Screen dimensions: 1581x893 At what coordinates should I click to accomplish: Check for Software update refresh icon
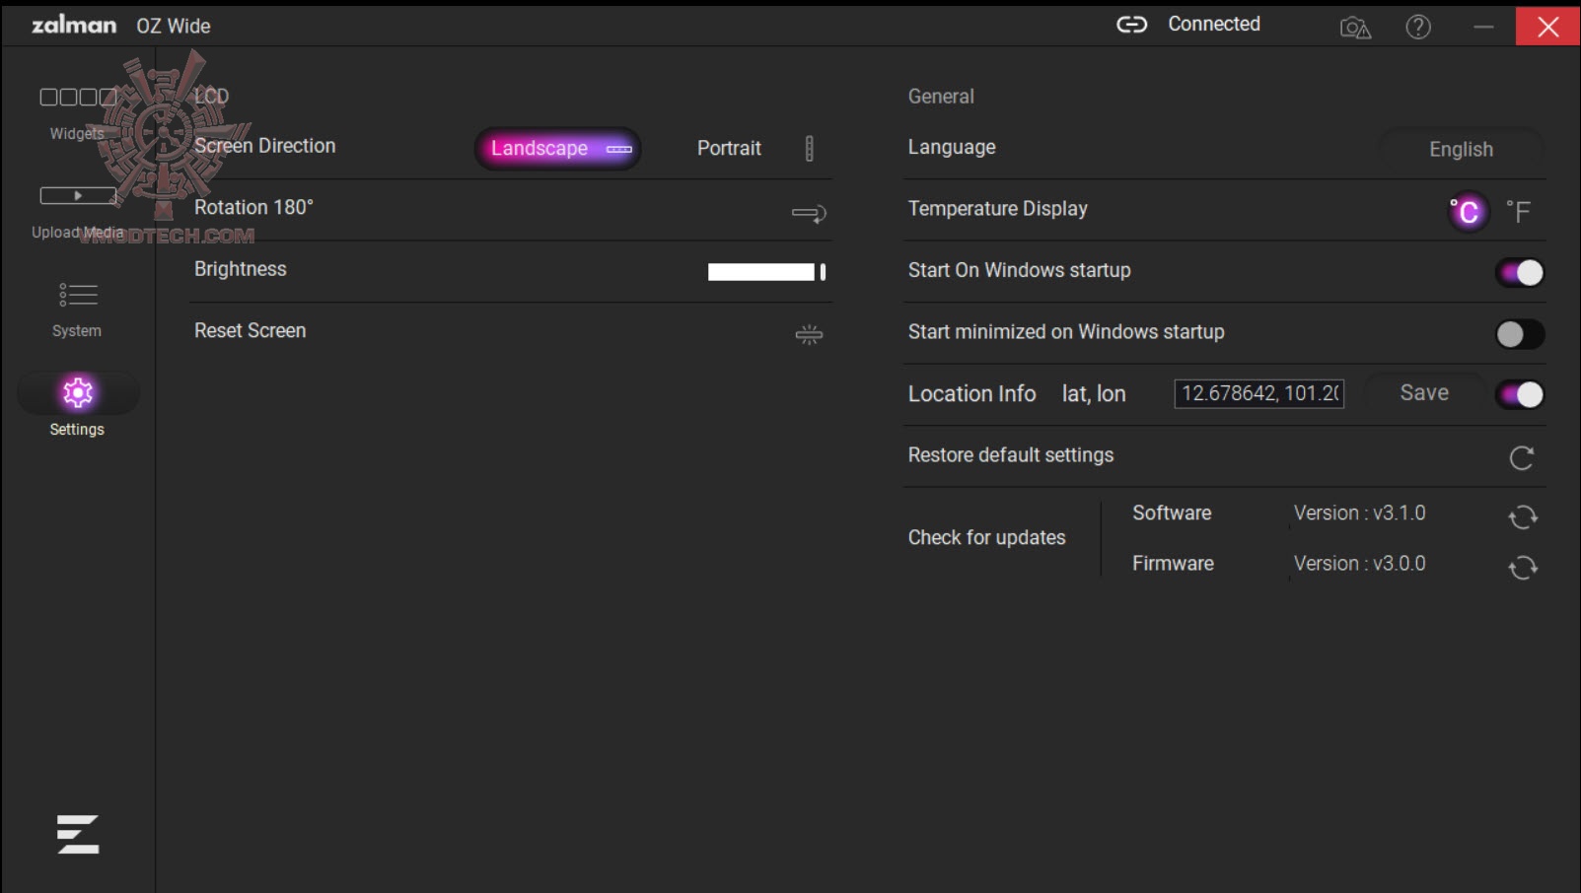click(1523, 516)
